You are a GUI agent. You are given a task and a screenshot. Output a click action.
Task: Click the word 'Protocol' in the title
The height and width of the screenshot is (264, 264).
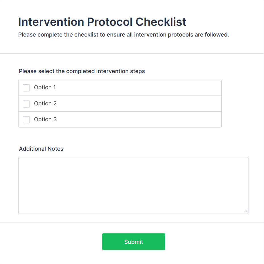click(x=110, y=22)
